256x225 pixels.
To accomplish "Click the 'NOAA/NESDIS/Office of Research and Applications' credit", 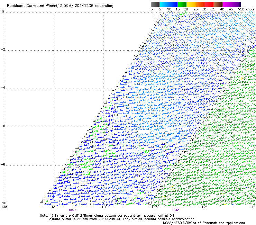I will point(204,223).
